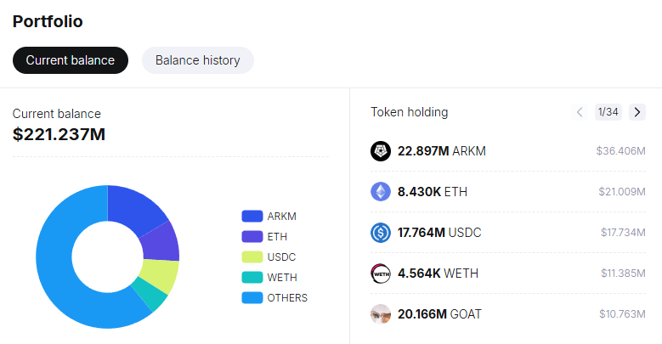Click the ARKM legend label
This screenshot has height=344, width=662.
point(281,216)
